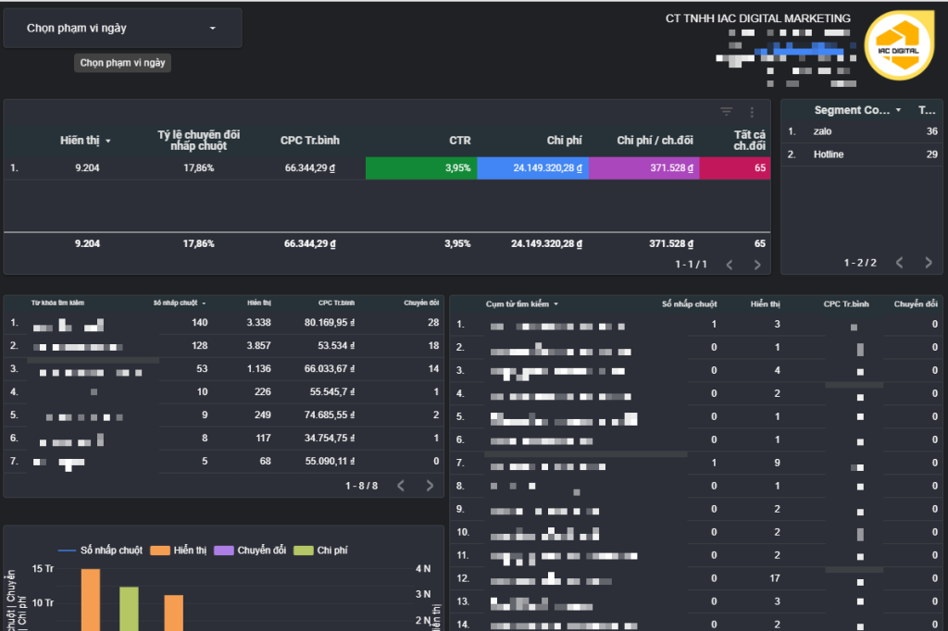Select the keyword row with 3.857 impressions
The image size is (948, 631).
click(x=224, y=346)
